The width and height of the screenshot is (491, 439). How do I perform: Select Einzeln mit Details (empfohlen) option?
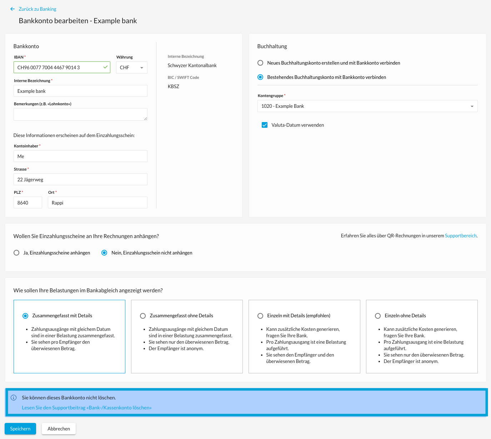tap(260, 316)
